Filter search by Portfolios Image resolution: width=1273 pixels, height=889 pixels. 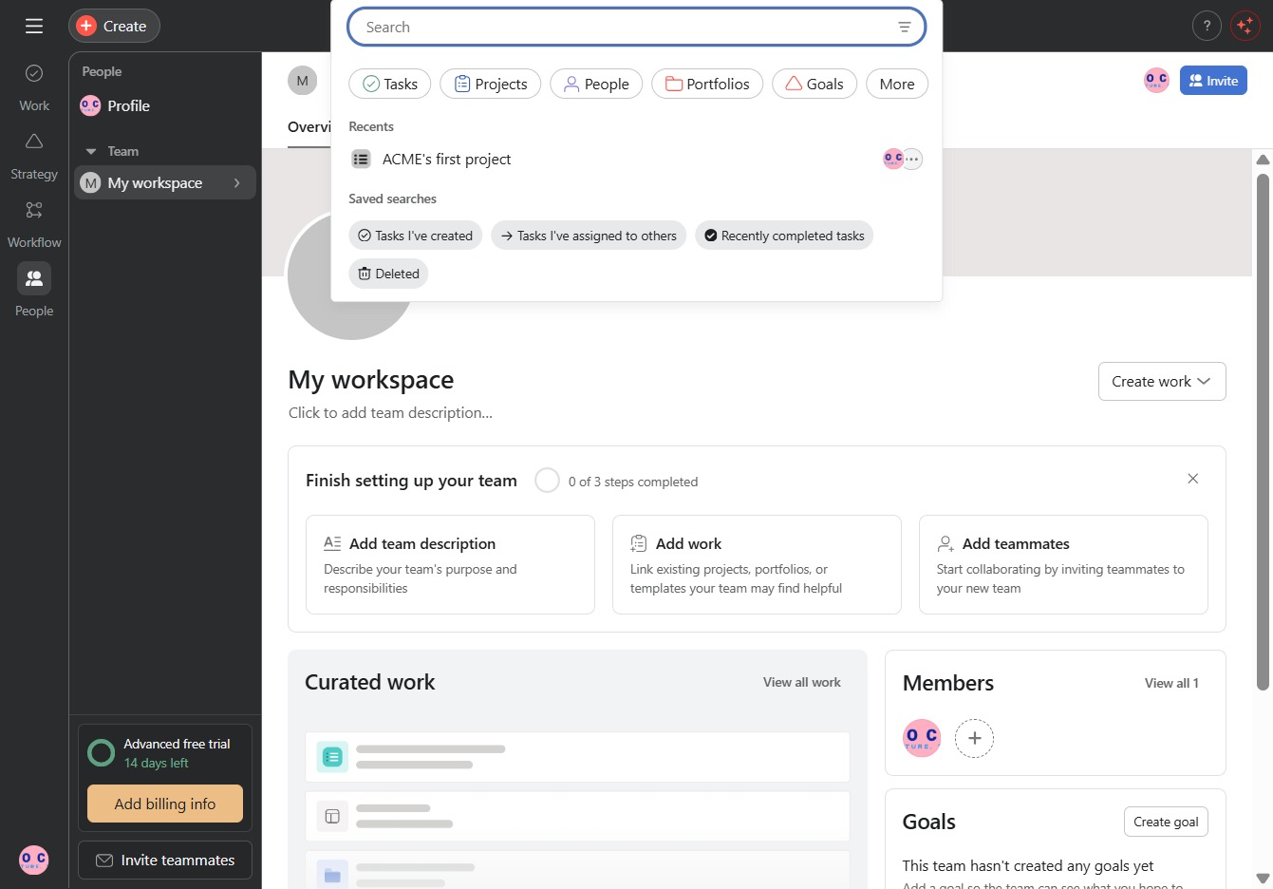pos(707,84)
